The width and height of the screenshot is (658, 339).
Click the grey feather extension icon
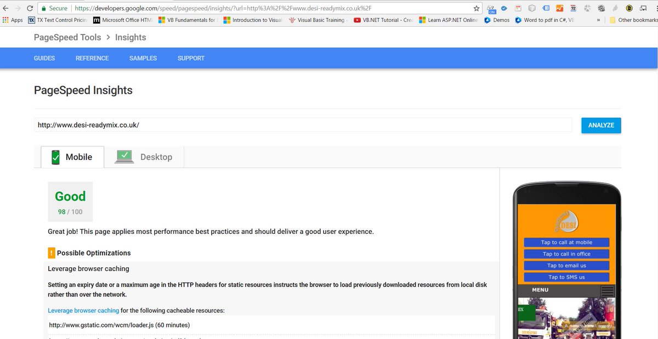point(615,8)
